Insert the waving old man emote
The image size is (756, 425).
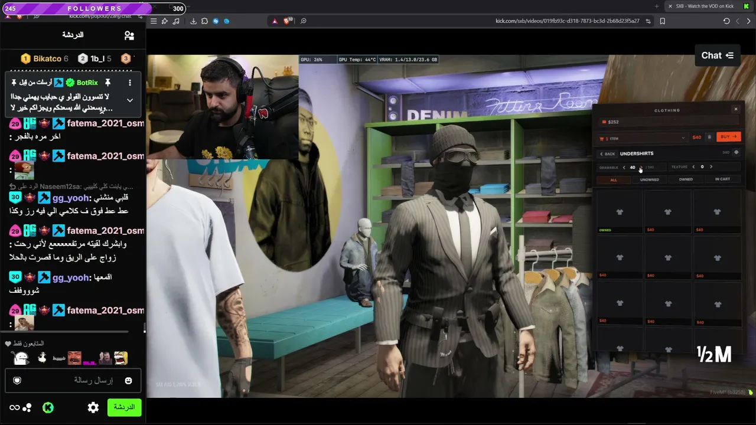(x=105, y=358)
